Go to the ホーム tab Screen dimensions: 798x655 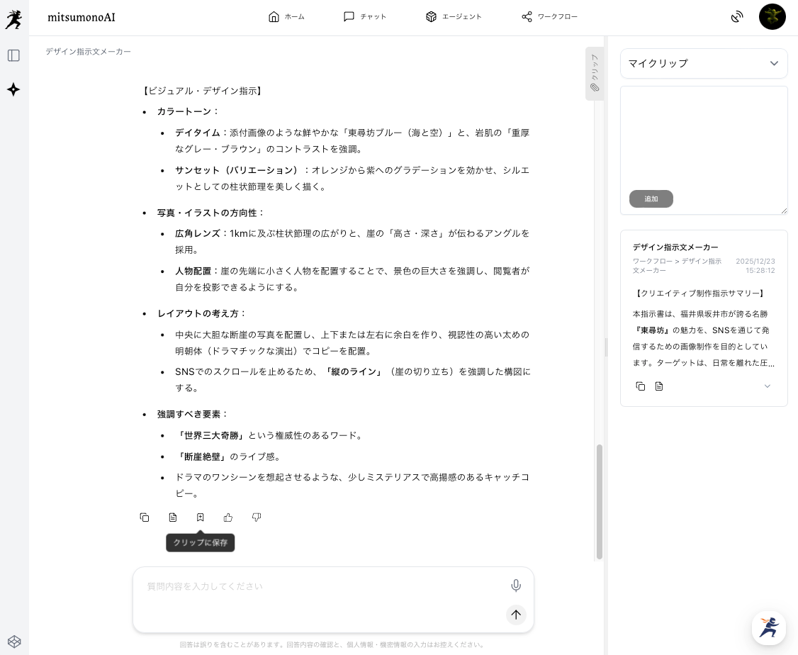point(287,16)
